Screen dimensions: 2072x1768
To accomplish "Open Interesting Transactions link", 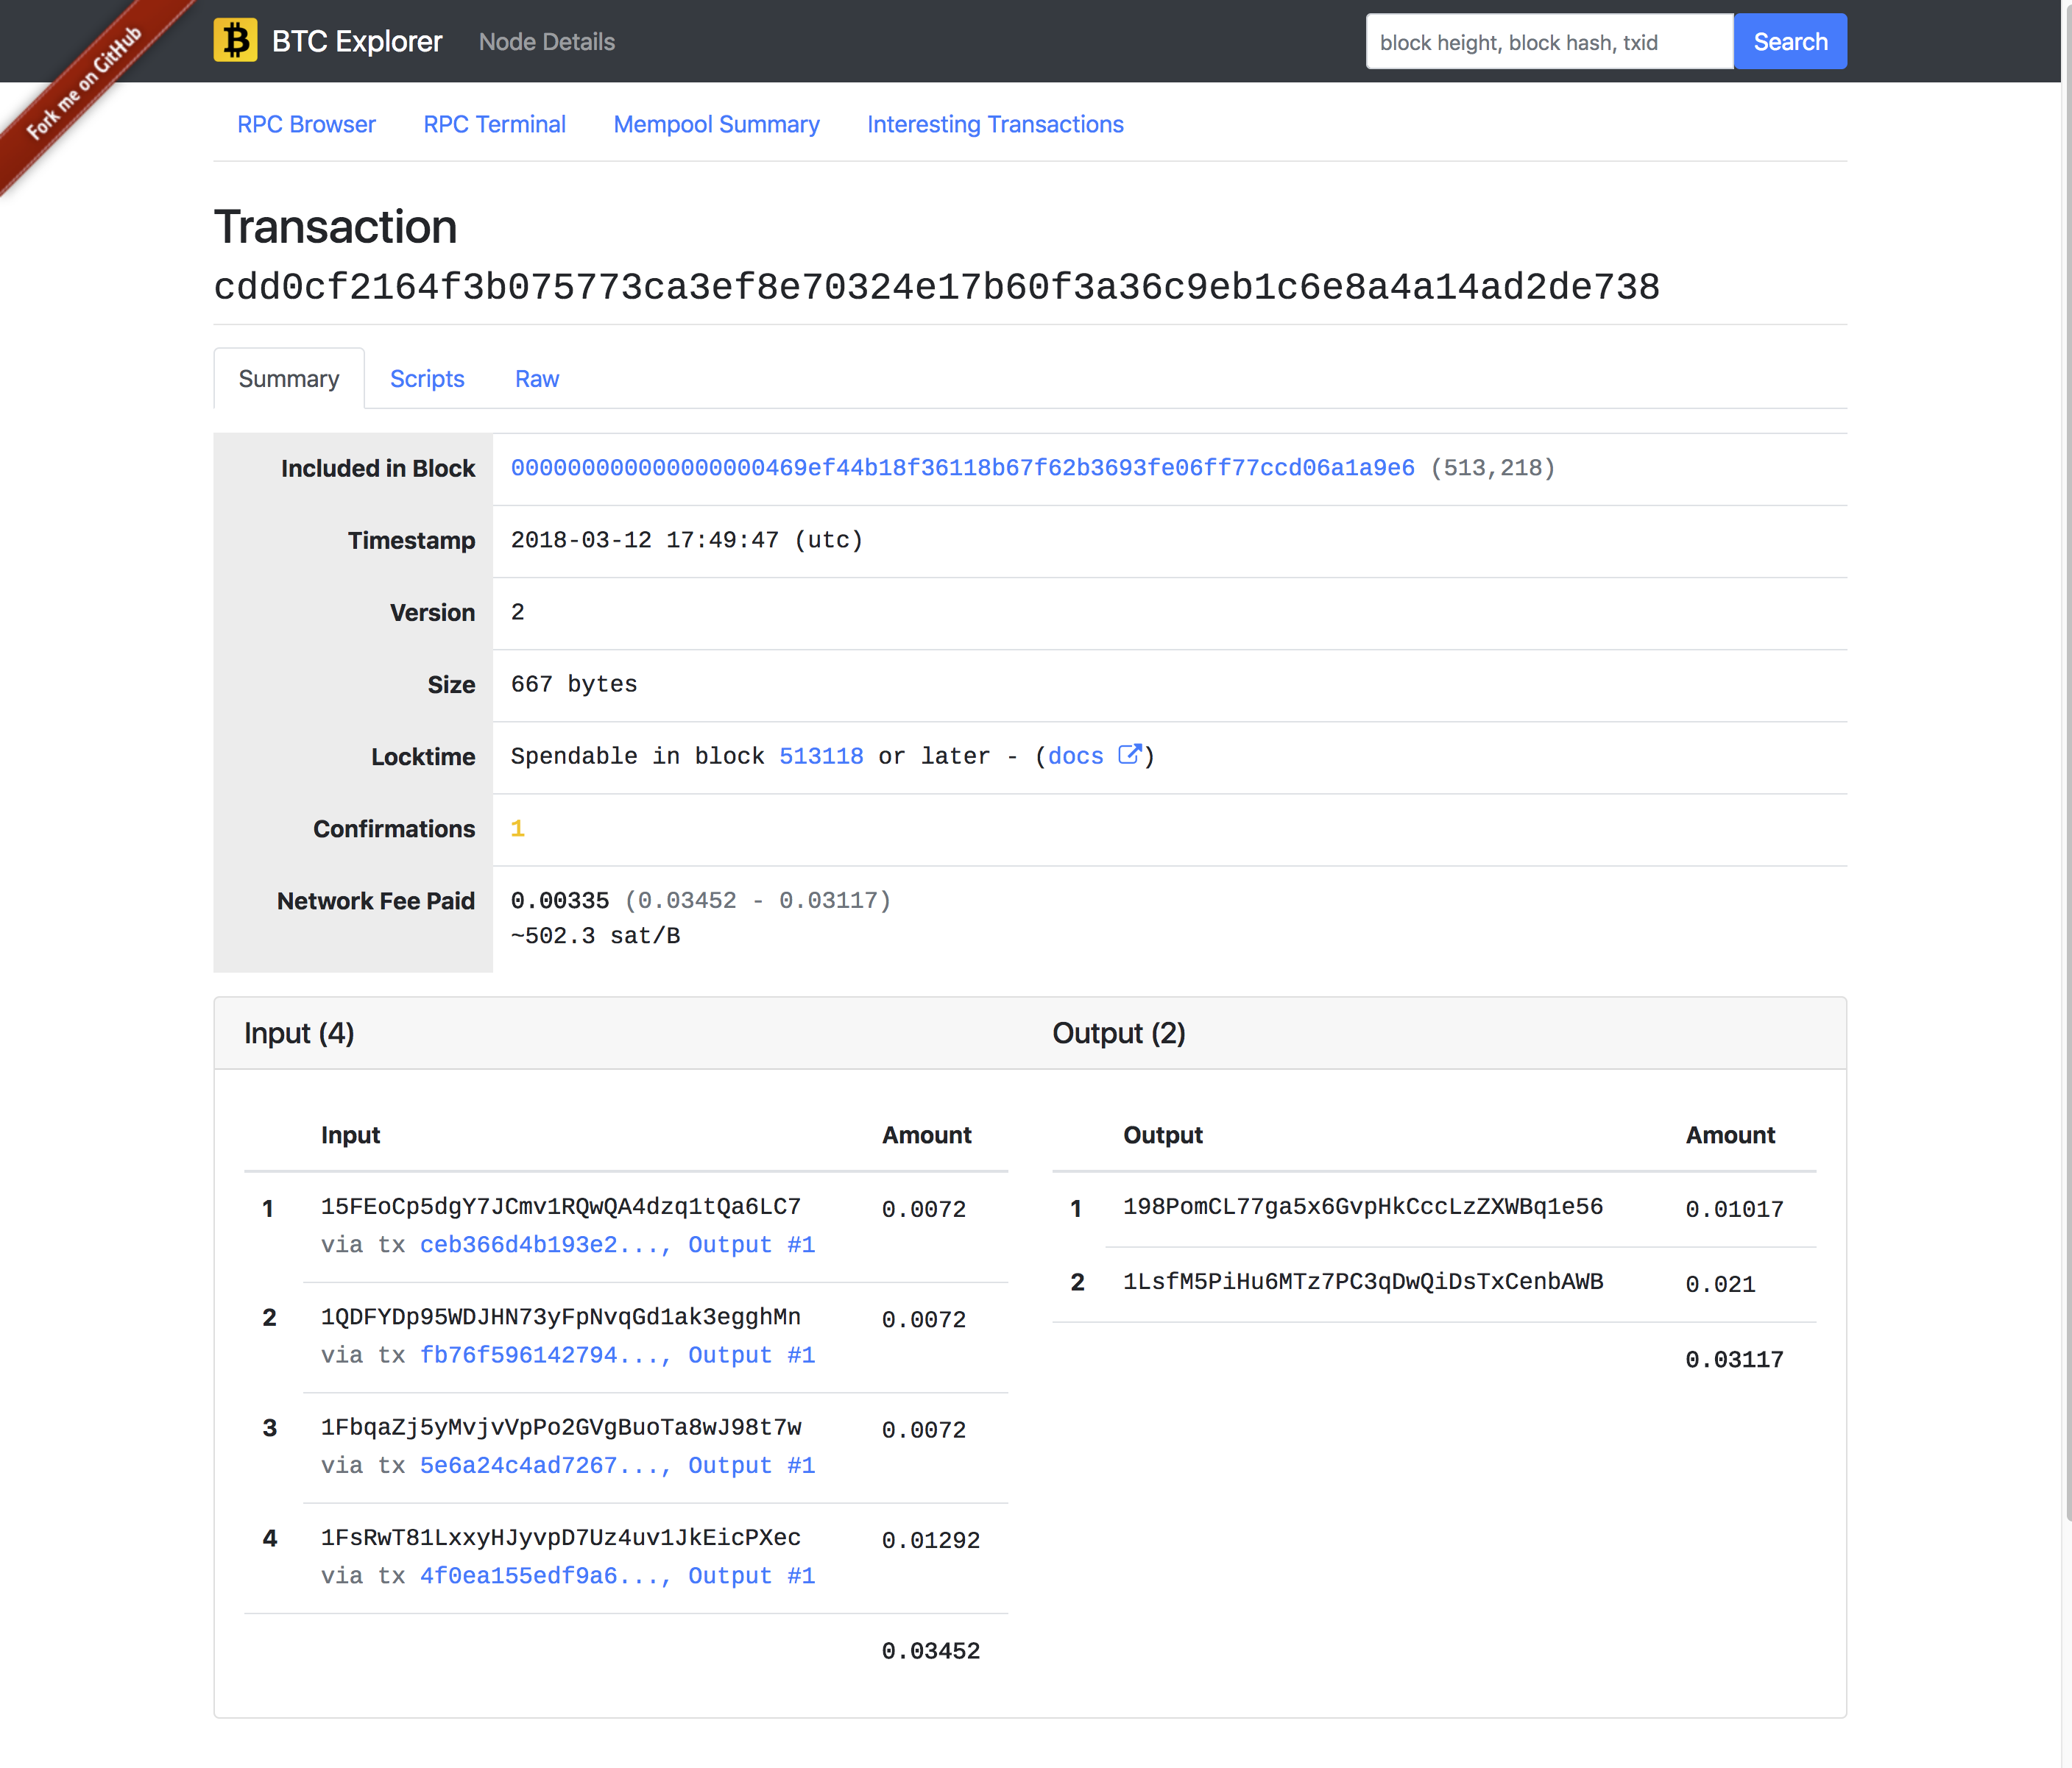I will tap(995, 124).
